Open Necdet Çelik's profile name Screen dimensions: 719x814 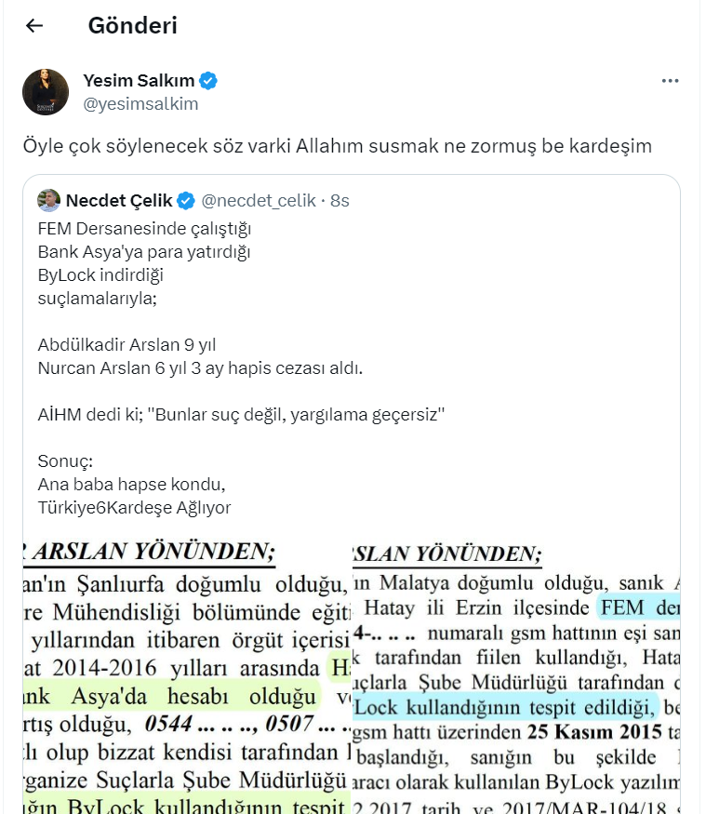[x=119, y=201]
